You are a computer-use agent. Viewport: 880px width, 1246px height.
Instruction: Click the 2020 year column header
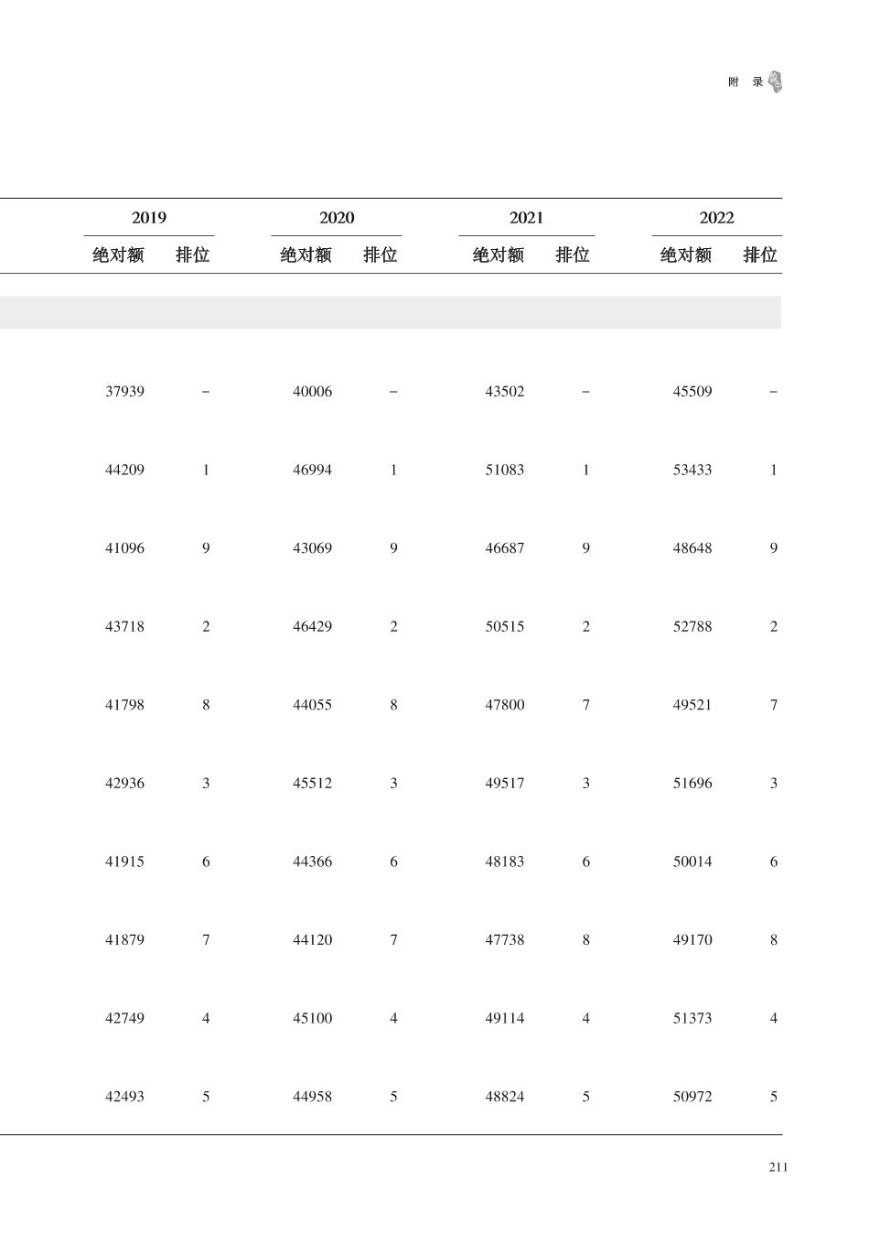coord(337,218)
